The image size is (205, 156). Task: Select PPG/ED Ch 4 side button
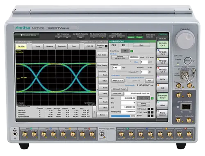point(162,71)
